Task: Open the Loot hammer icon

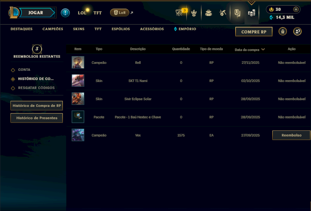Action: (x=222, y=13)
